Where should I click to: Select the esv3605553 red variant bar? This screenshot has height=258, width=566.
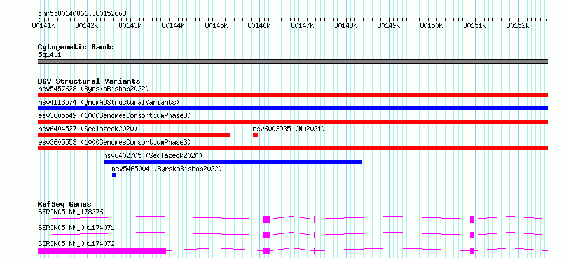click(x=293, y=148)
